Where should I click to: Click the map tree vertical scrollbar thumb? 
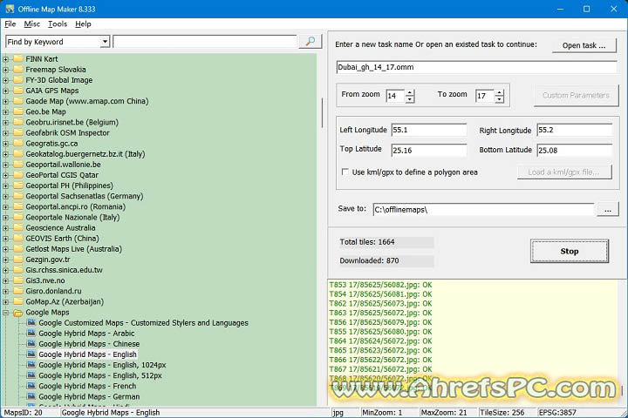322,113
